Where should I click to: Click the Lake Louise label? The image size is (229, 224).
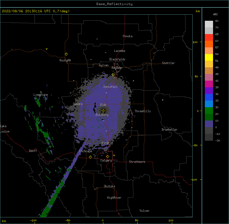click(x=5, y=129)
